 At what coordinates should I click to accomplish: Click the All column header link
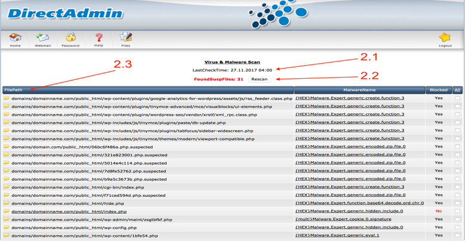coord(457,89)
